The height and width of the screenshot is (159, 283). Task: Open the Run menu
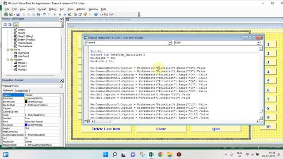click(62, 9)
